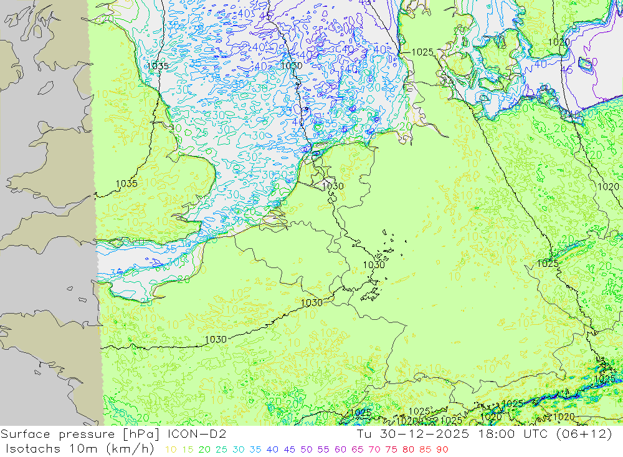Click the 'ICON-D2' model name

[x=197, y=434]
